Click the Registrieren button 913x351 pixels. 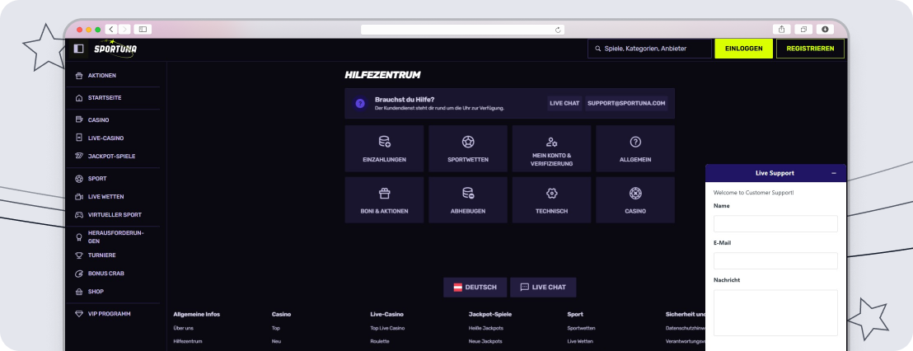[810, 49]
